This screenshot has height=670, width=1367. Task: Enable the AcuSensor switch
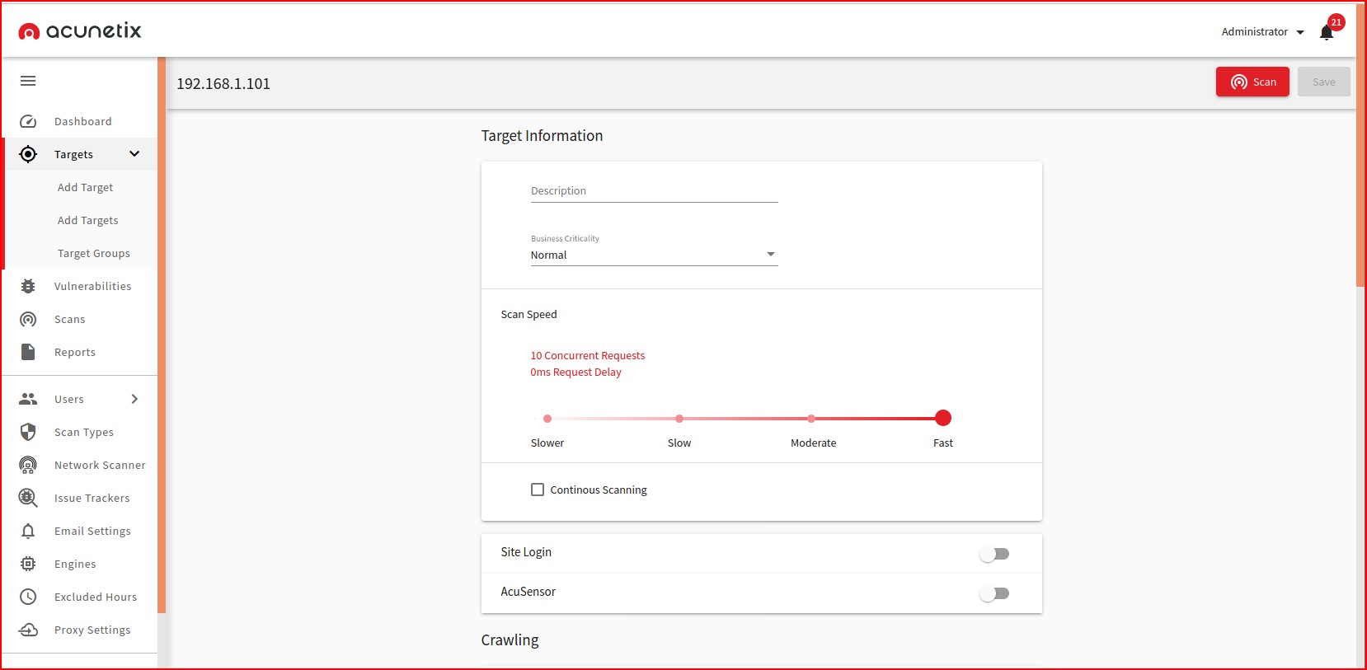coord(994,593)
